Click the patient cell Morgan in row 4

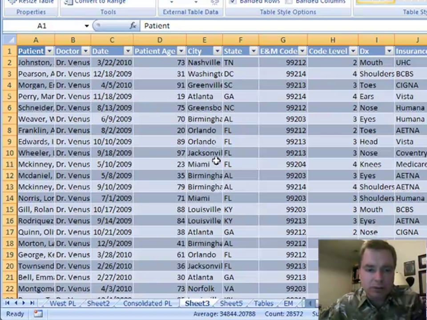pyautogui.click(x=36, y=85)
